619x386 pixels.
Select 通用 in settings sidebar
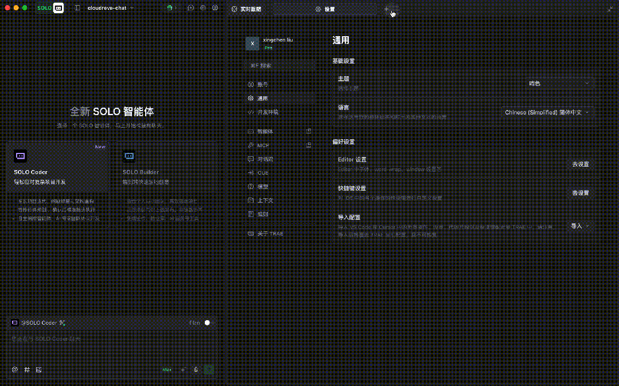click(x=281, y=98)
